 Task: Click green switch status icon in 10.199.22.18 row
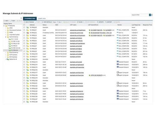coord(90,75)
